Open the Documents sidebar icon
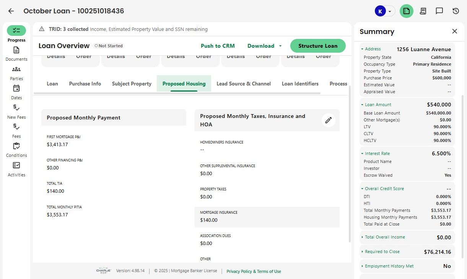Image resolution: width=467 pixels, height=279 pixels. [x=16, y=50]
